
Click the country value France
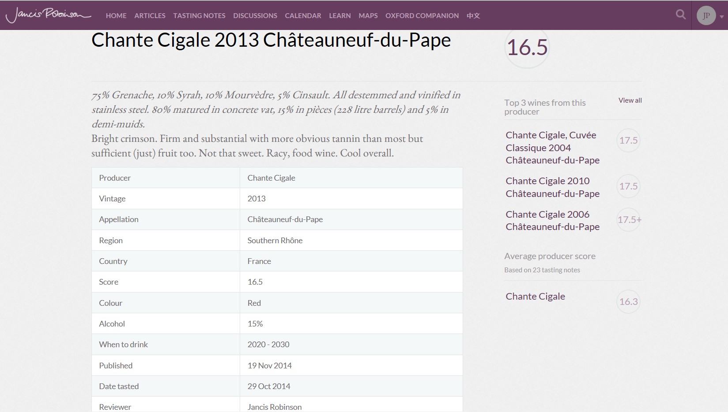coord(259,261)
